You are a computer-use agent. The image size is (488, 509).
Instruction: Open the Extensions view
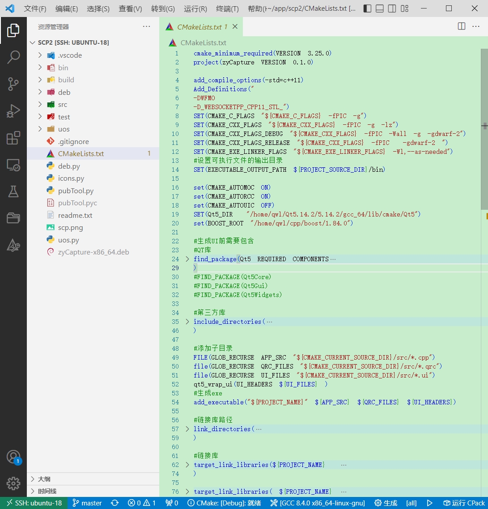(13, 138)
